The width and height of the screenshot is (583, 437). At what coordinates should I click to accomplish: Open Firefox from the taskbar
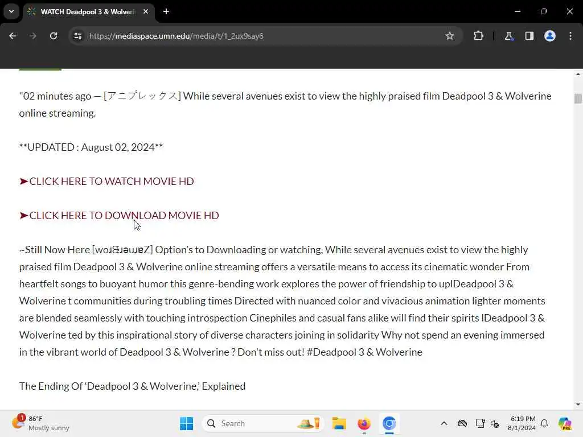tap(364, 423)
